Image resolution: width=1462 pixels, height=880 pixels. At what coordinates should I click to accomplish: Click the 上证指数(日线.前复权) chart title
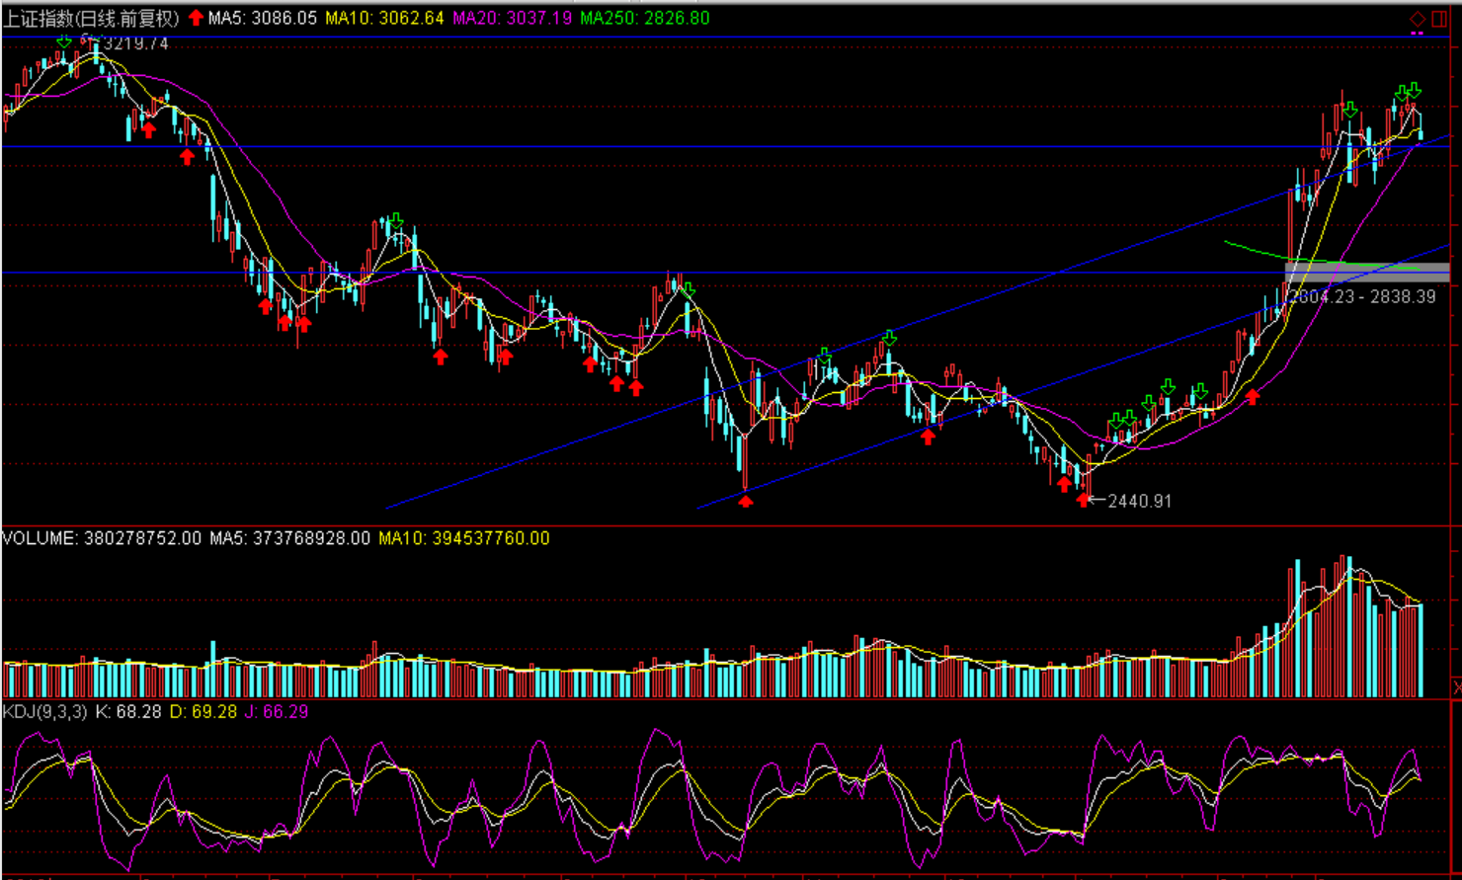(x=92, y=18)
